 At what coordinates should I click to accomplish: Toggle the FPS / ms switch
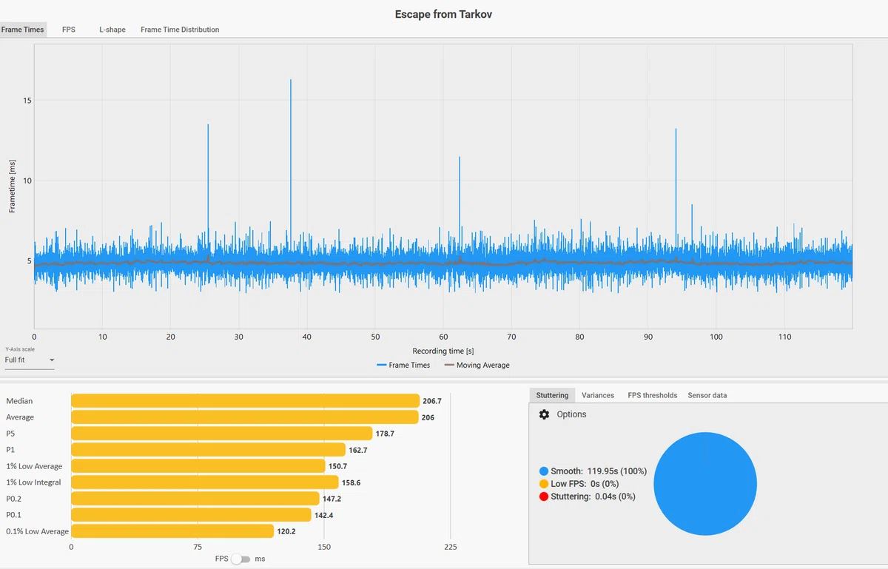click(240, 559)
